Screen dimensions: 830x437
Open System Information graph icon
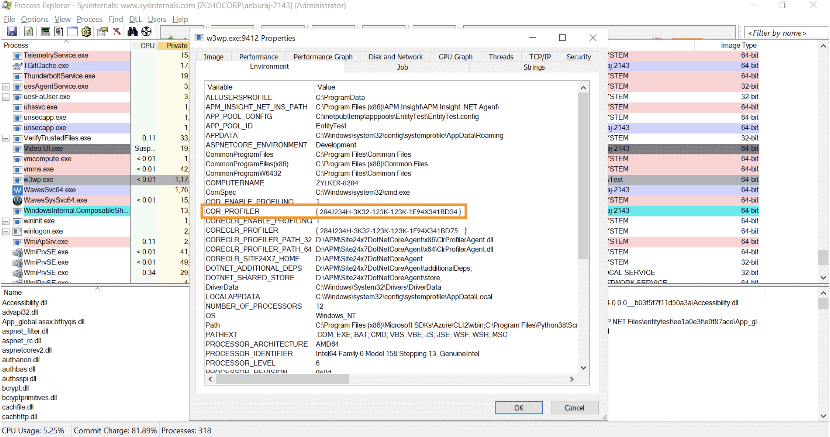(x=45, y=32)
